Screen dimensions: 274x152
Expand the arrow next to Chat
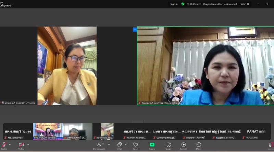pyautogui.click(x=126, y=144)
